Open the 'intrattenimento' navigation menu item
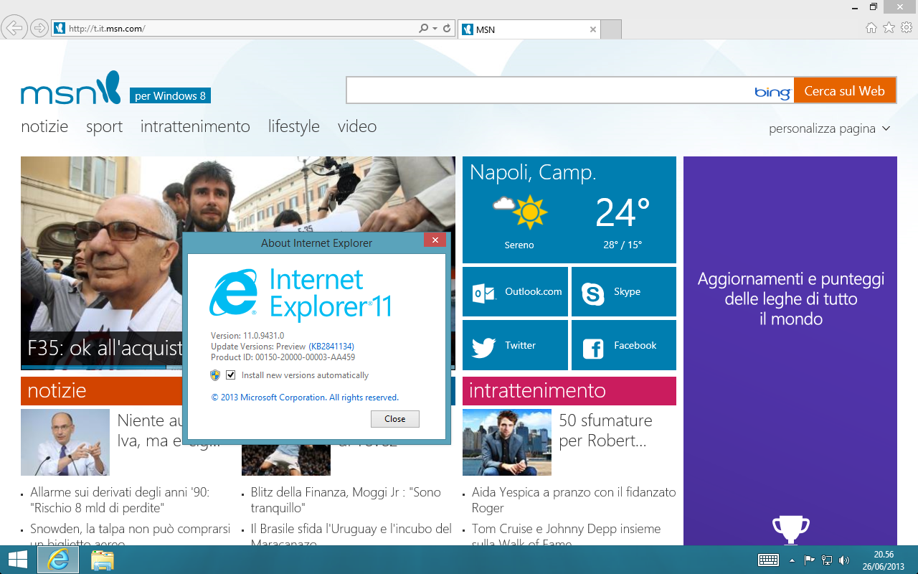918x574 pixels. point(195,126)
